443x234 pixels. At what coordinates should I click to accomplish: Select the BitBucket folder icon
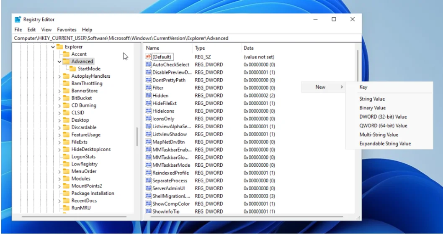click(x=66, y=98)
